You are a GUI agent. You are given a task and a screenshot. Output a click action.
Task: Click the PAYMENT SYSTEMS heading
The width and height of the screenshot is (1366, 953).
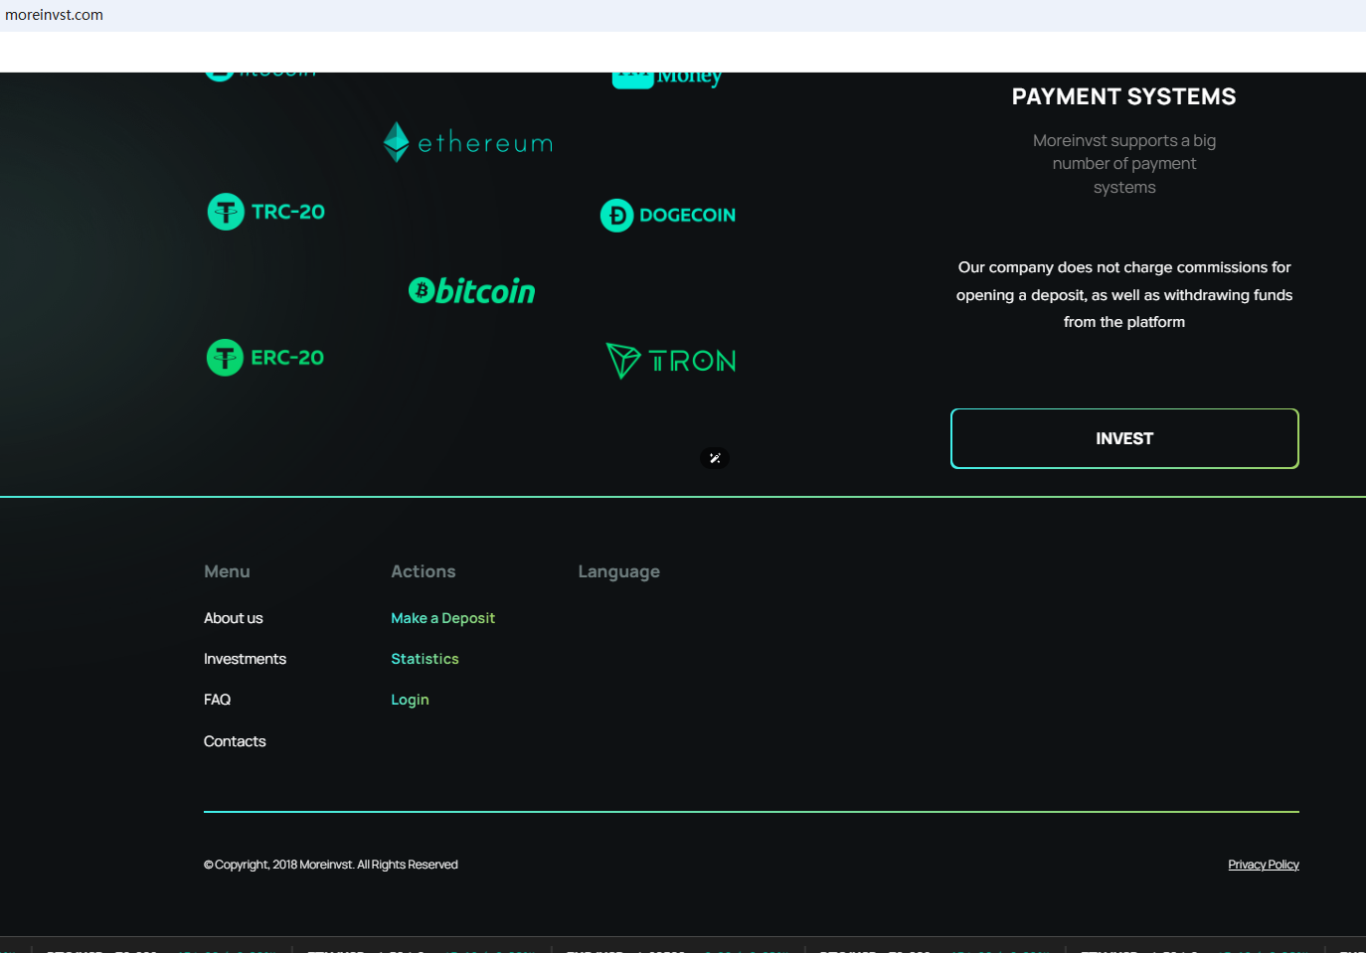[1124, 96]
